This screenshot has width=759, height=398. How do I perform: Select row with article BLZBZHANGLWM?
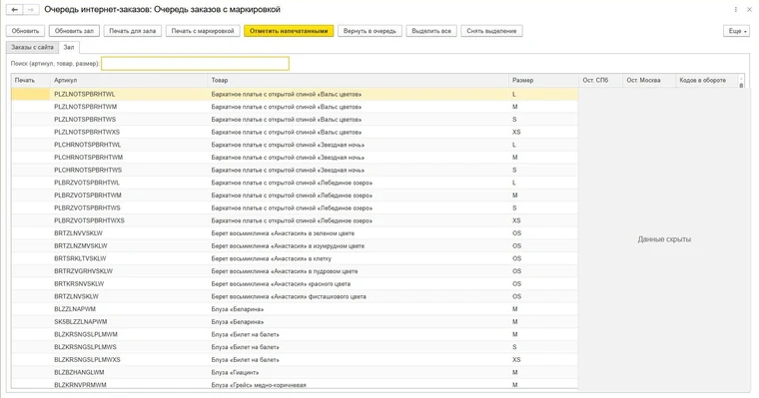click(x=295, y=372)
